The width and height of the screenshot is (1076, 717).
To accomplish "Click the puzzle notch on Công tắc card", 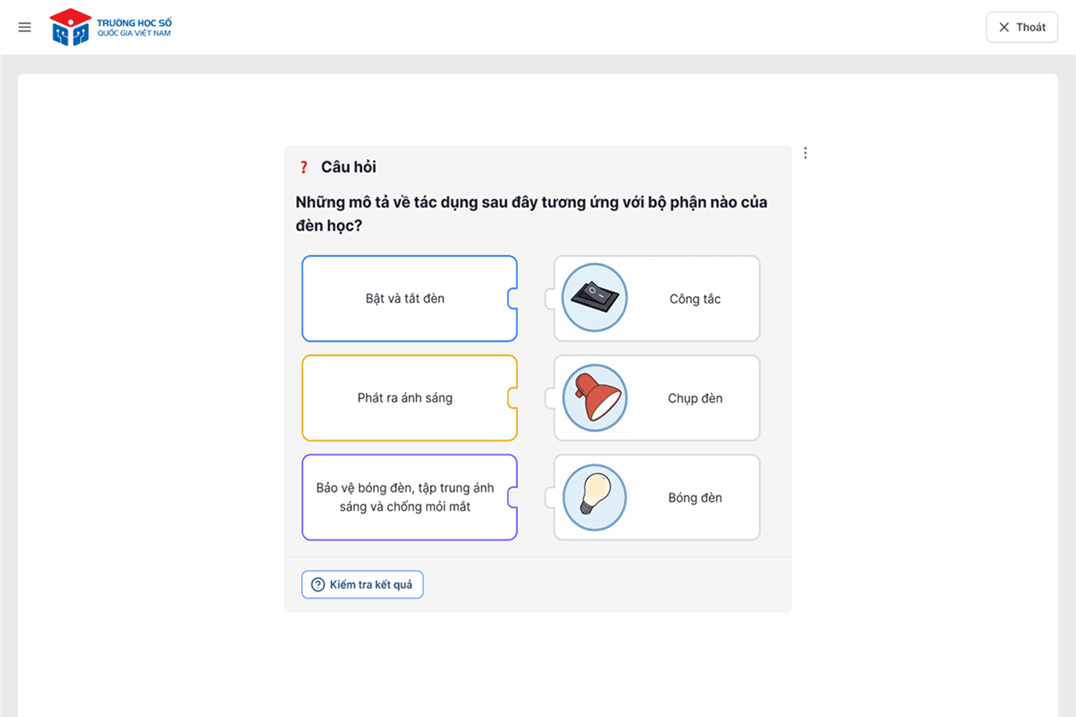I will [550, 298].
